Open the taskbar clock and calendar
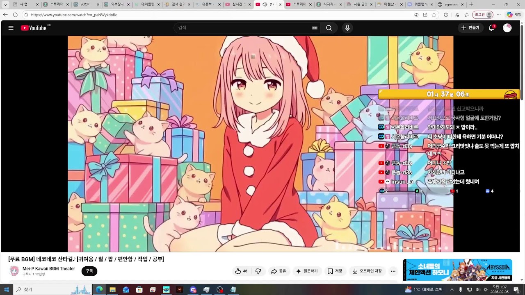This screenshot has width=525, height=295. click(x=499, y=290)
